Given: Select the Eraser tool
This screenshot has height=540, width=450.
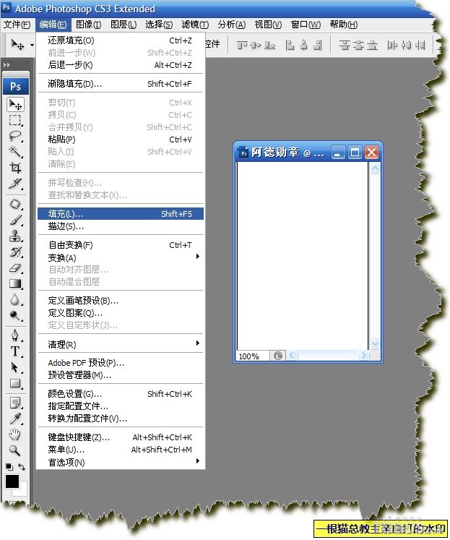Looking at the screenshot, I should (15, 268).
